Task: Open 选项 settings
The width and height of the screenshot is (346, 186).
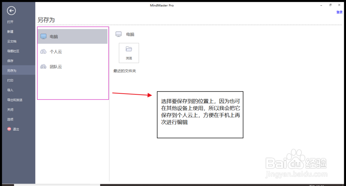Action: click(x=10, y=119)
